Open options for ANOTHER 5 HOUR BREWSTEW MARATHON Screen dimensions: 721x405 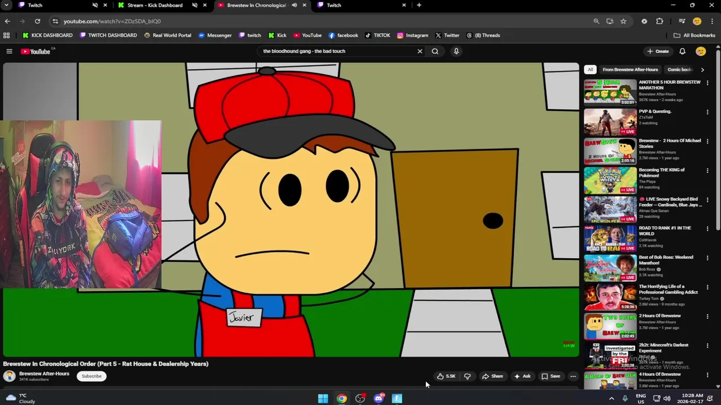click(707, 83)
